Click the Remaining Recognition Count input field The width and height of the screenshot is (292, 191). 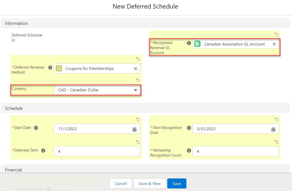[x=236, y=152]
